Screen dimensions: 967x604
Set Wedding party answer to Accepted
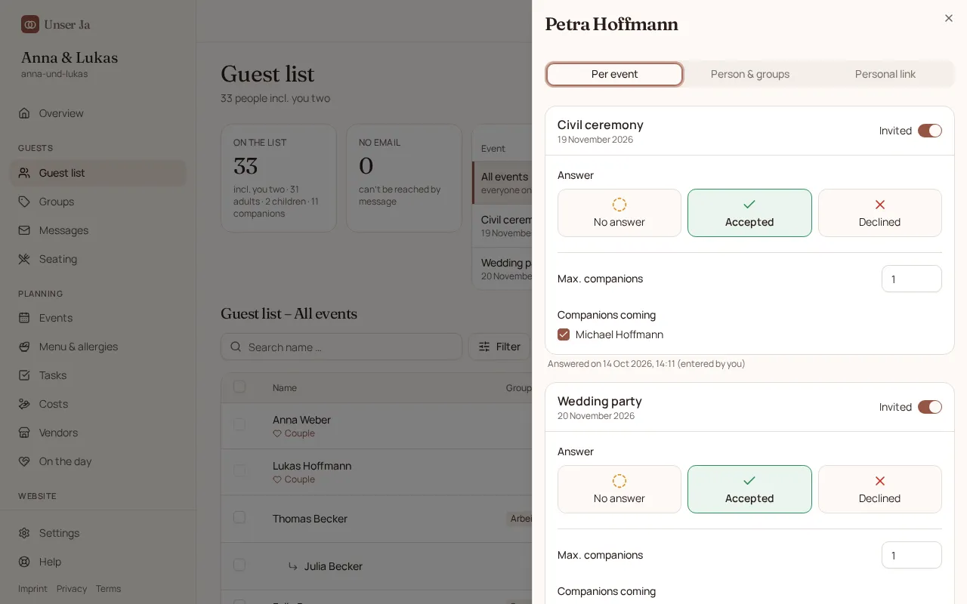[x=749, y=489]
